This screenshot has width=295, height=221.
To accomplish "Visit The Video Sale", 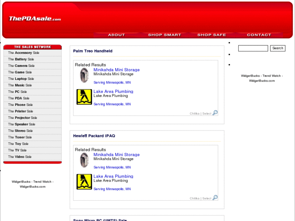I will point(19,157).
